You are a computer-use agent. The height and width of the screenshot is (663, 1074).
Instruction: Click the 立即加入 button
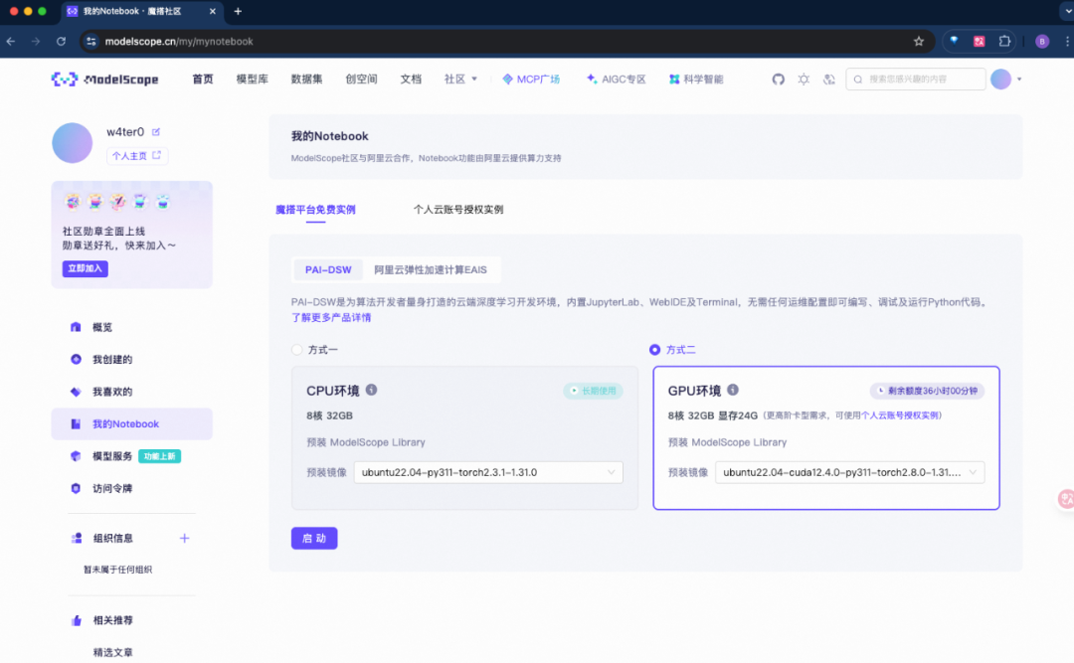[x=85, y=268]
